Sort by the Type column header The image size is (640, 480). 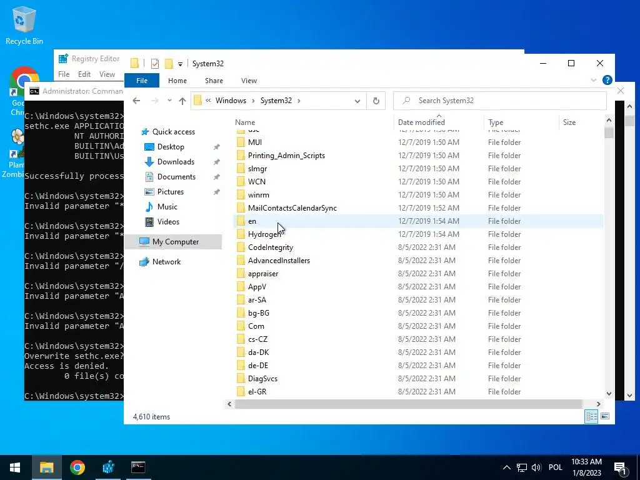[x=496, y=122]
